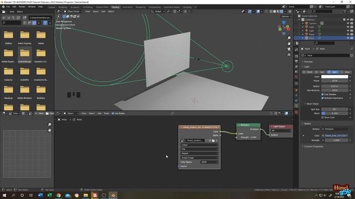Click the file browser filter icon

pos(45,23)
